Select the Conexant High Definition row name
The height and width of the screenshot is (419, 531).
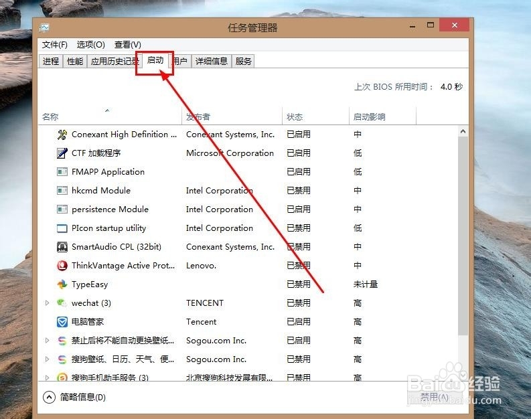tap(124, 135)
